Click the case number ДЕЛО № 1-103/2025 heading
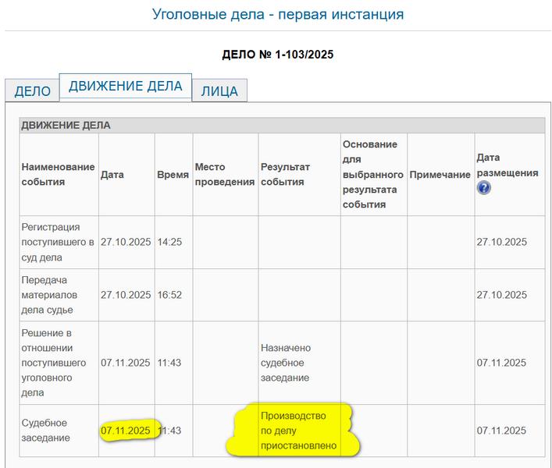The width and height of the screenshot is (552, 468). 279,55
